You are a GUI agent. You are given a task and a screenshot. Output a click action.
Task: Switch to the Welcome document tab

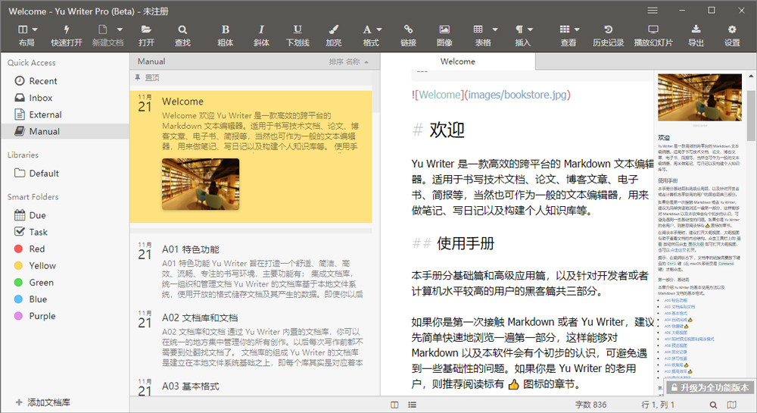(457, 61)
